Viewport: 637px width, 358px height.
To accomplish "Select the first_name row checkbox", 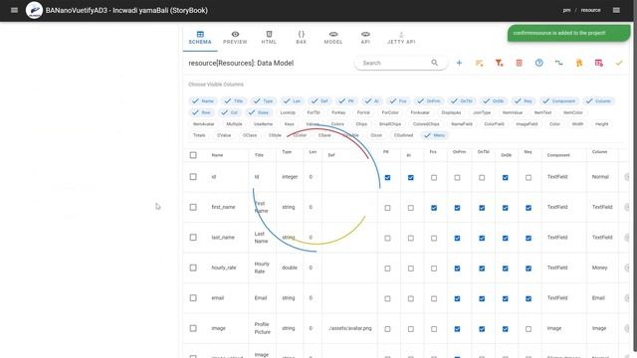I will 193,207.
